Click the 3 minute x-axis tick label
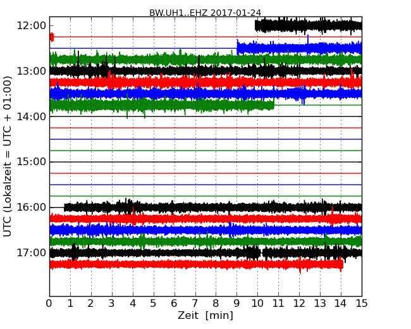The width and height of the screenshot is (411, 329). 112,303
